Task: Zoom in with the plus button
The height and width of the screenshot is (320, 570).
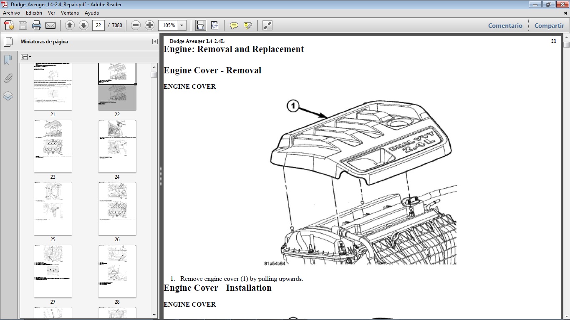Action: point(149,25)
